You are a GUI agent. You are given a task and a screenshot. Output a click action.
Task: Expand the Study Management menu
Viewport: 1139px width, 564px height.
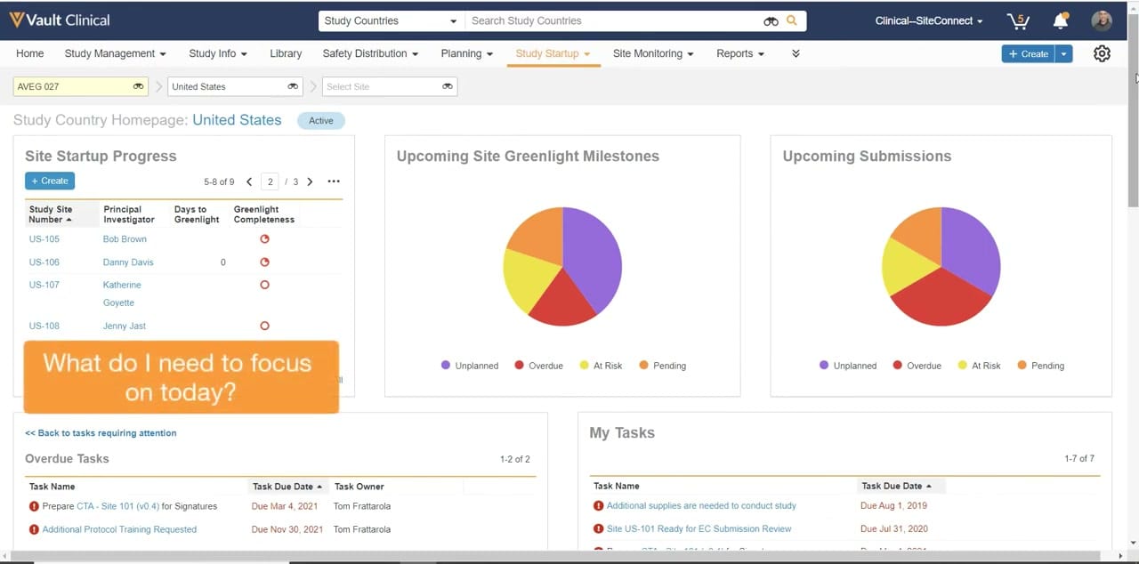[x=115, y=53]
